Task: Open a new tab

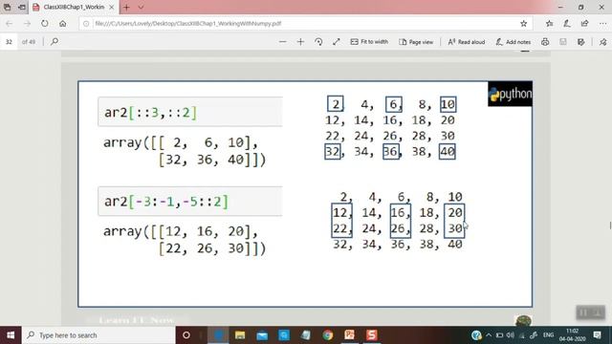Action: point(126,7)
